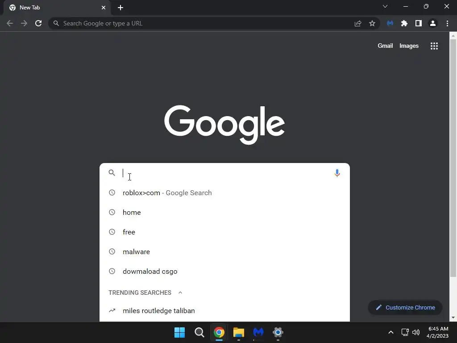The height and width of the screenshot is (343, 457).
Task: Collapse the Trending Searches section
Action: coord(180,293)
